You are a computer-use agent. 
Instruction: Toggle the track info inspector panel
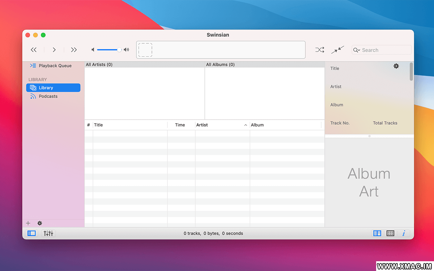[x=404, y=233]
